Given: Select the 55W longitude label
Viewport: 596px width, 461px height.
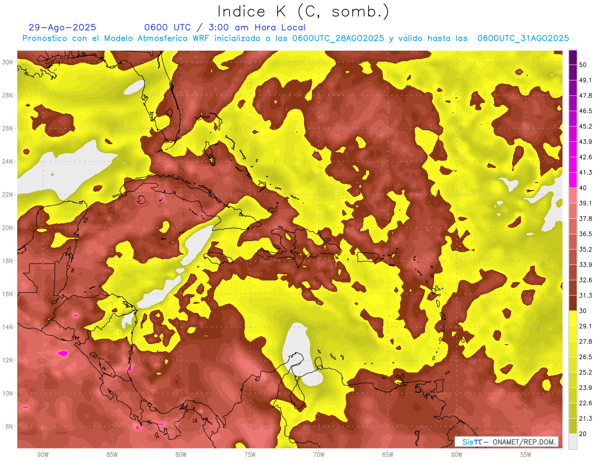Looking at the screenshot, I should click(526, 455).
